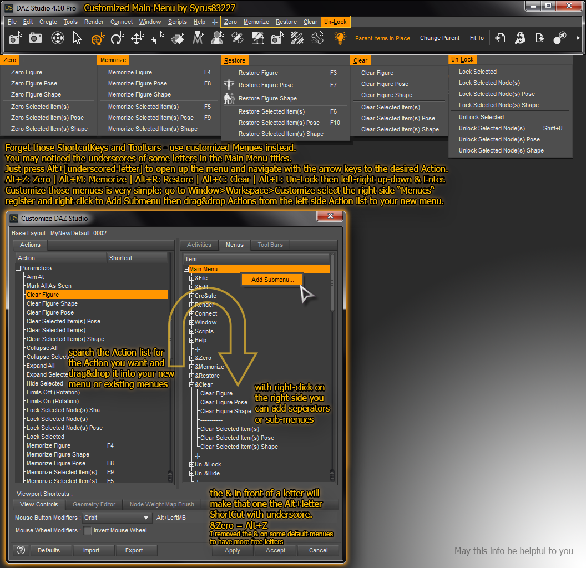This screenshot has width=586, height=568.
Task: Click the page-with-outward-arrow export icon
Action: pos(539,38)
